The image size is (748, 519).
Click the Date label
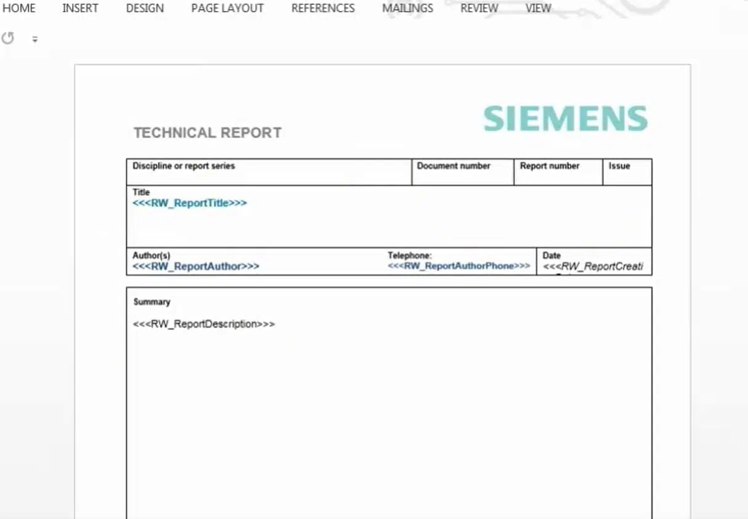coord(551,255)
